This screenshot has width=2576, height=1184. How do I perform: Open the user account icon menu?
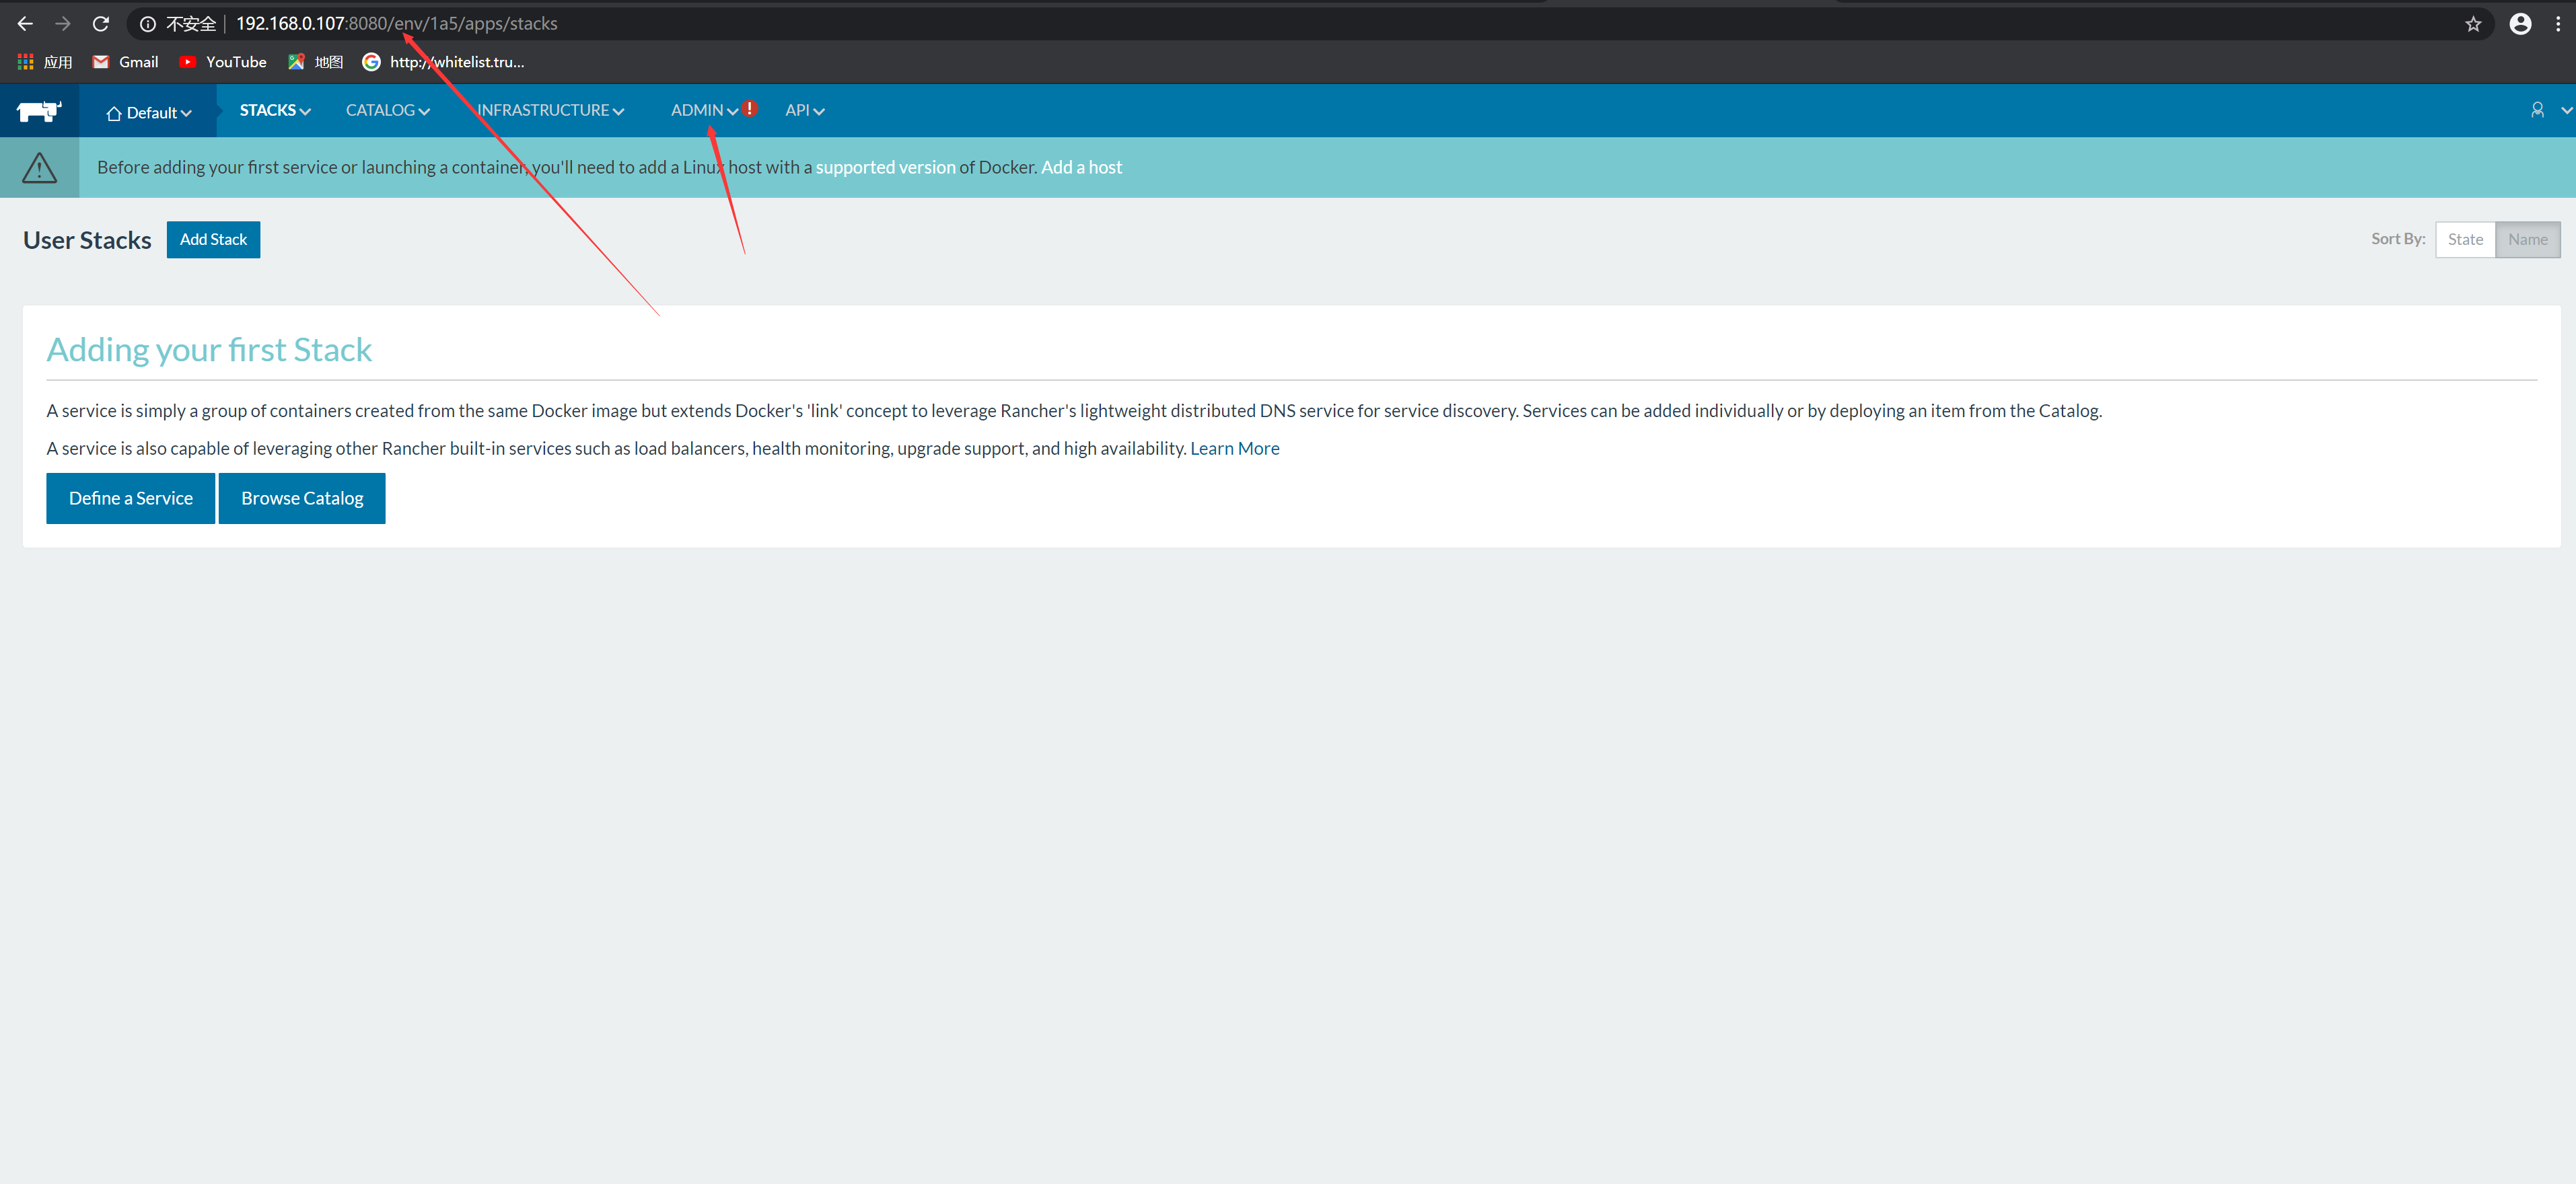pyautogui.click(x=2537, y=110)
